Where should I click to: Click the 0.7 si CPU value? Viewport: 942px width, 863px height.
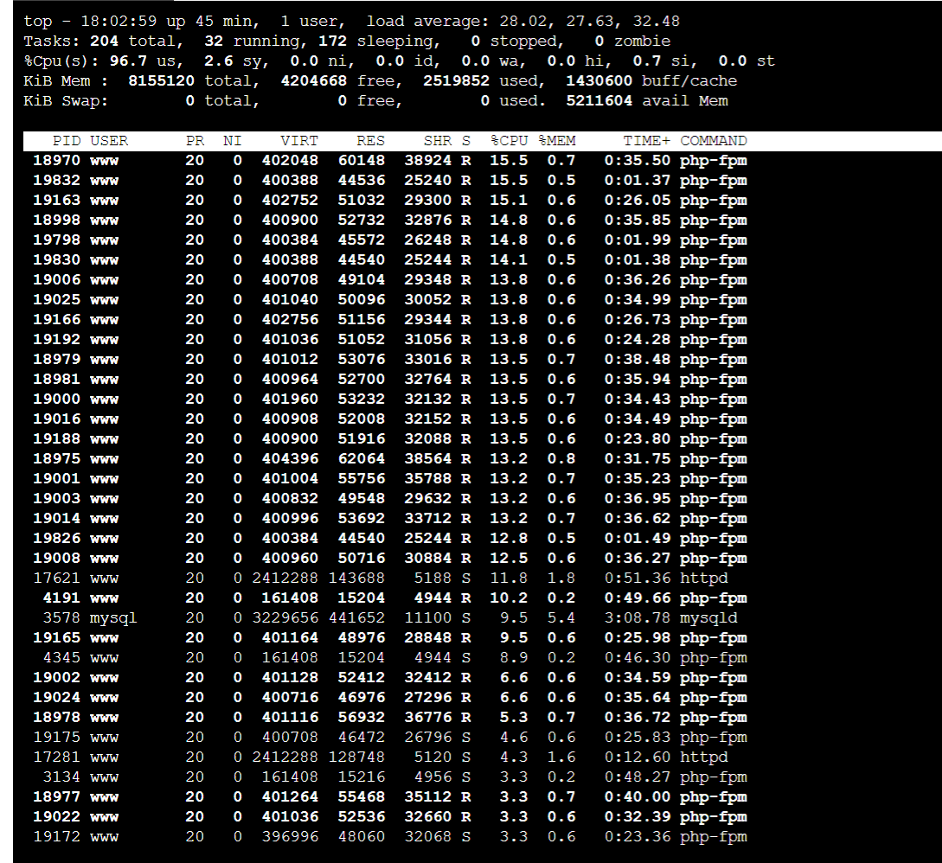pyautogui.click(x=646, y=61)
